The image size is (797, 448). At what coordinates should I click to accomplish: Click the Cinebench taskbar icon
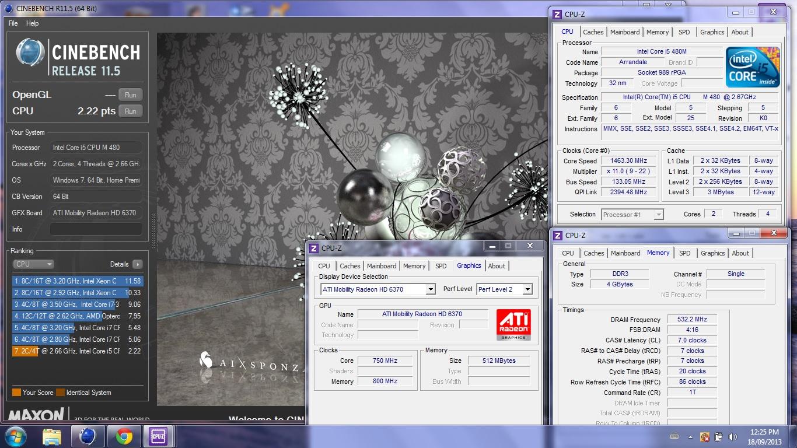click(x=88, y=436)
